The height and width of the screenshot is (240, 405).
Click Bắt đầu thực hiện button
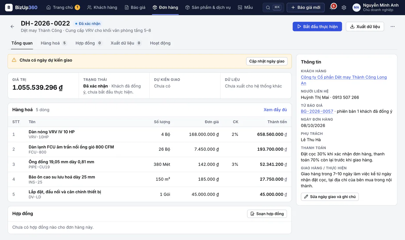pyautogui.click(x=317, y=27)
